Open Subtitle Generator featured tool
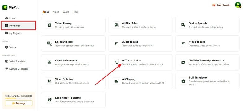This screenshot has height=111, width=244. point(18,69)
